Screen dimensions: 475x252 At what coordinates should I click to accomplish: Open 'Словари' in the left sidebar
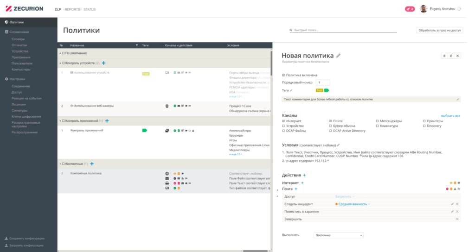[x=18, y=39]
